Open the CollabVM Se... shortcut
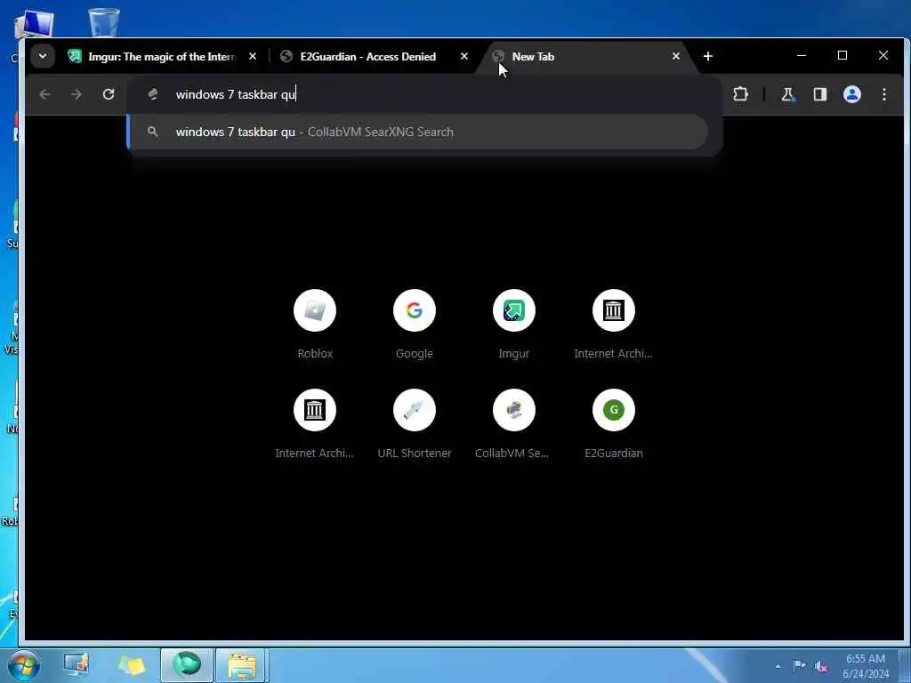The width and height of the screenshot is (911, 683). [x=513, y=410]
